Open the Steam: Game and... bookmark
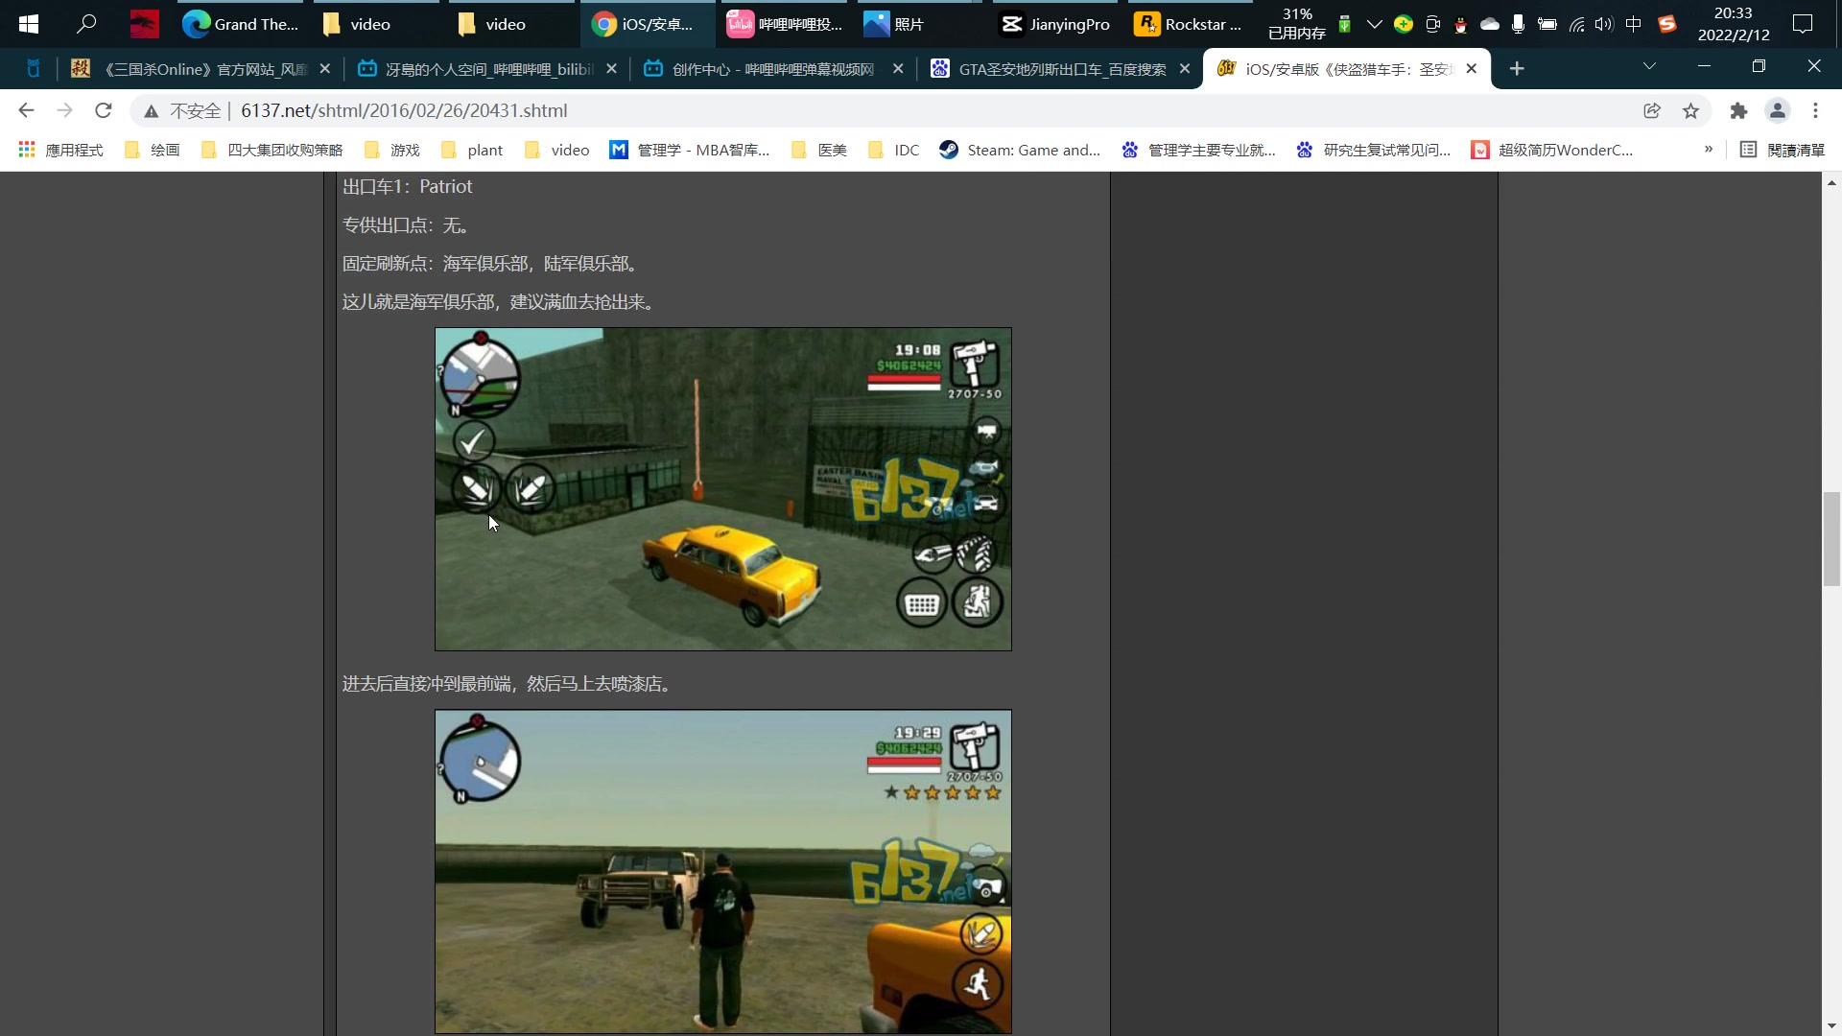 click(1020, 150)
